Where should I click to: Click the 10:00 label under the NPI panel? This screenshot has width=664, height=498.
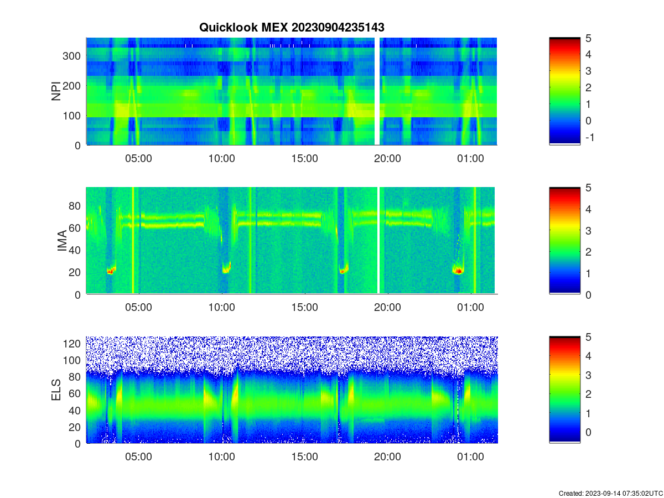click(221, 158)
